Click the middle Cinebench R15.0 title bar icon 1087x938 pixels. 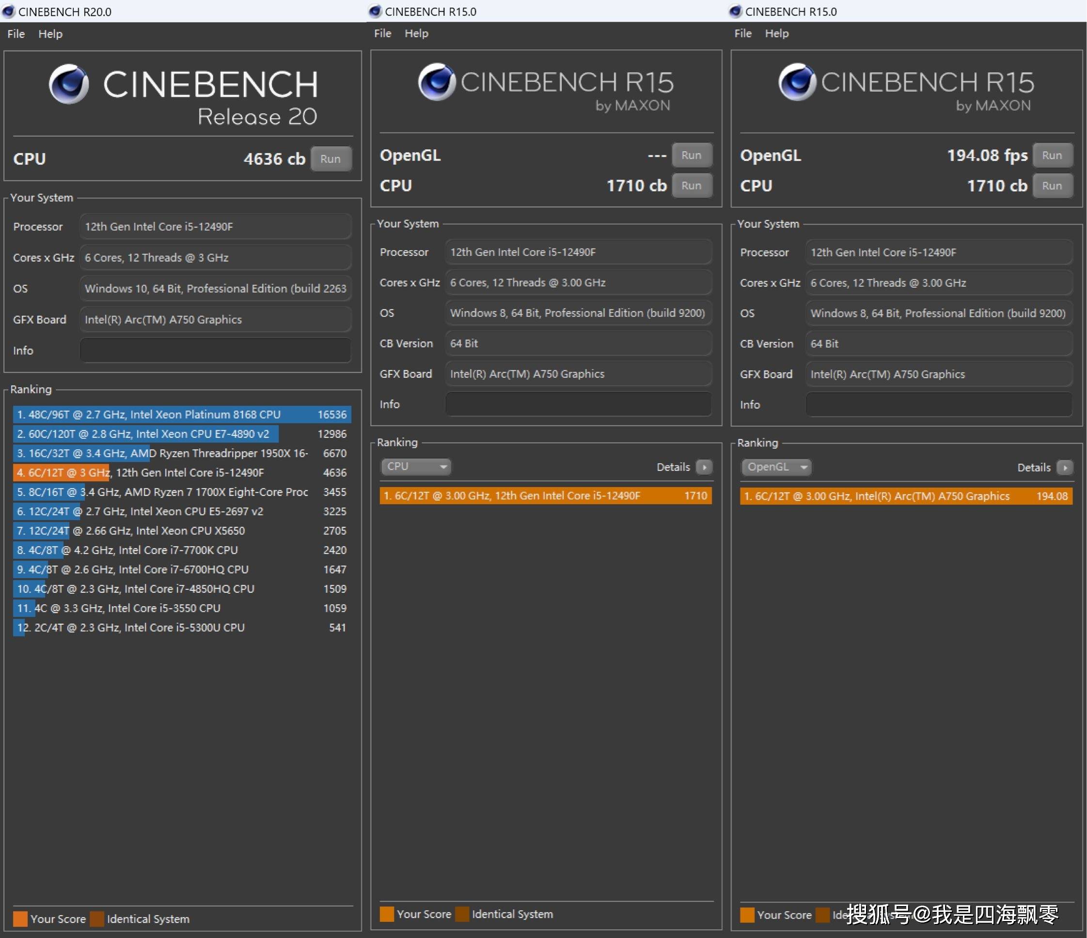click(x=375, y=11)
